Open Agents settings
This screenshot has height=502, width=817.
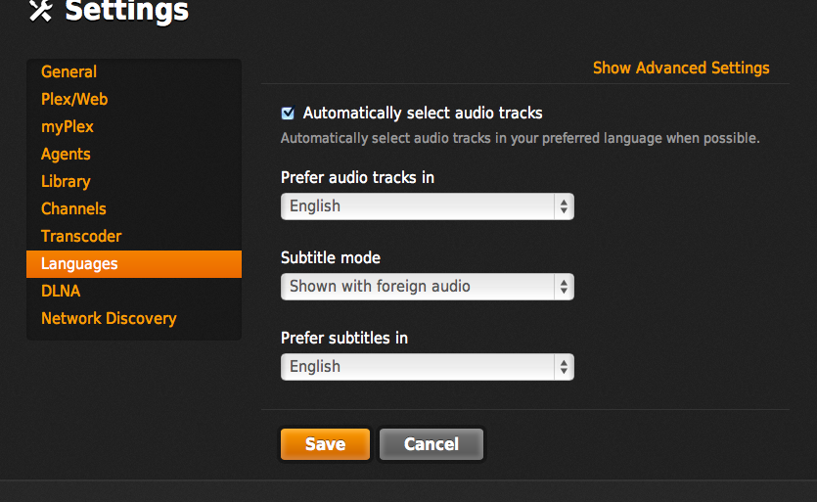coord(66,155)
